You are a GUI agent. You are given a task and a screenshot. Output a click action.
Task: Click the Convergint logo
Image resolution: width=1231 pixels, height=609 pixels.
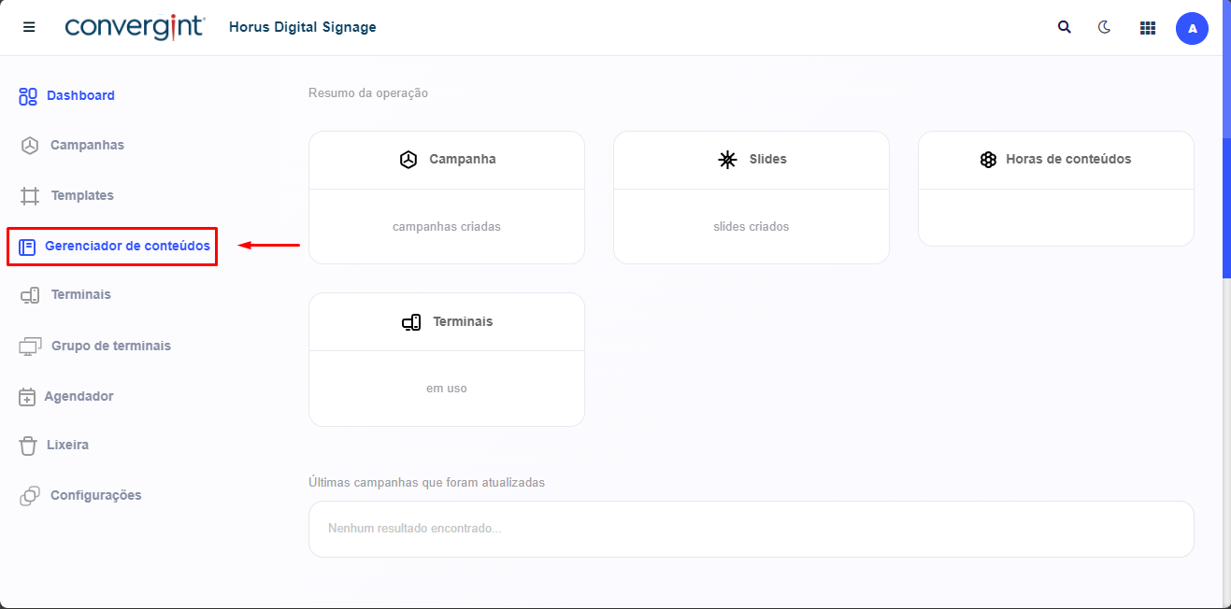click(135, 27)
